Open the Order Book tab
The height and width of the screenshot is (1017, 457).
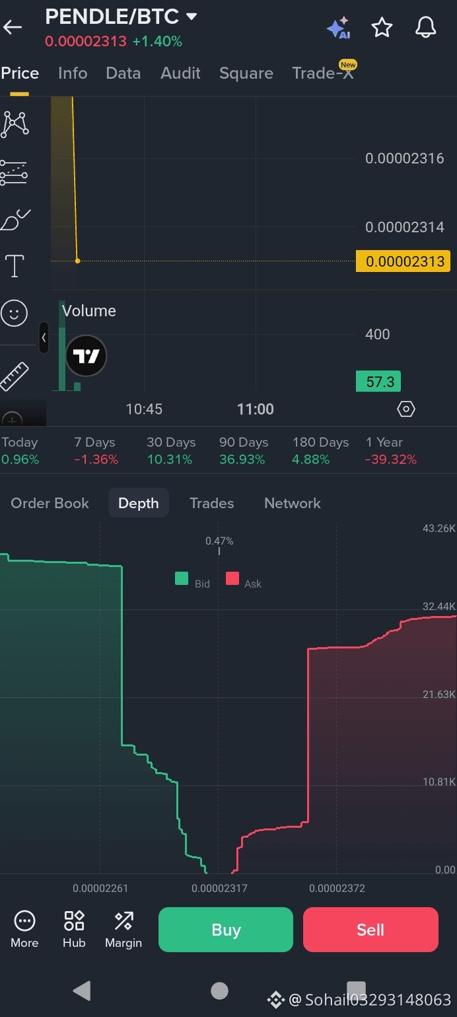(x=50, y=504)
